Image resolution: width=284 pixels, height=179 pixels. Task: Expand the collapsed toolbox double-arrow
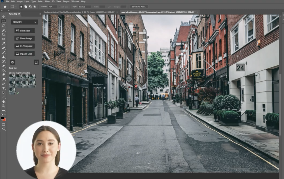(x=2, y=11)
